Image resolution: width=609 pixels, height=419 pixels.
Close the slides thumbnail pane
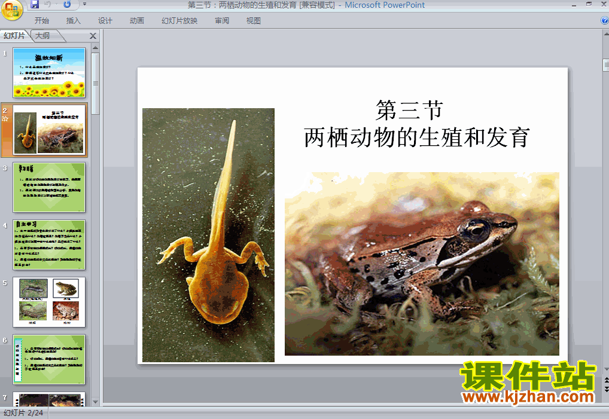tap(93, 36)
